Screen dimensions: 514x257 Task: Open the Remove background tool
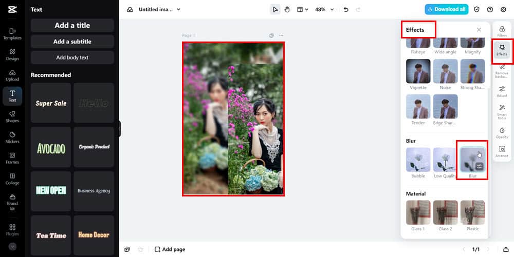click(x=502, y=71)
